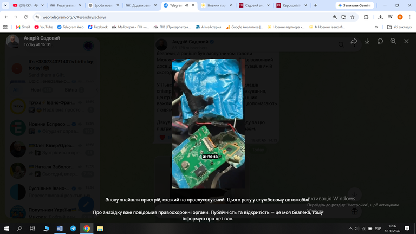
Task: Show hidden system tray icons with the chevron
Action: (350, 229)
